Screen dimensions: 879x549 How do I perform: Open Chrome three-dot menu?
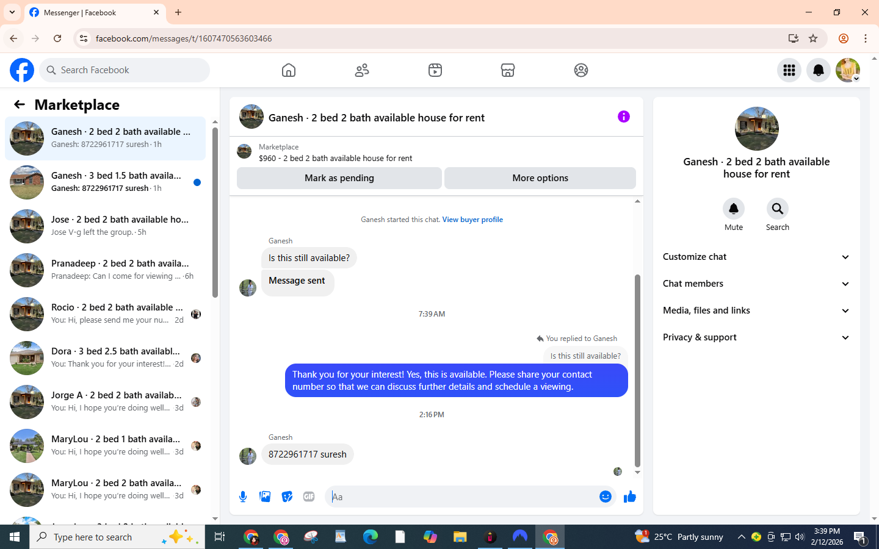coord(866,38)
